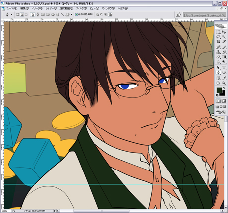Screen dimensions: 228x213
Task: Select the Rectangular Marquee tool
Action: point(218,32)
